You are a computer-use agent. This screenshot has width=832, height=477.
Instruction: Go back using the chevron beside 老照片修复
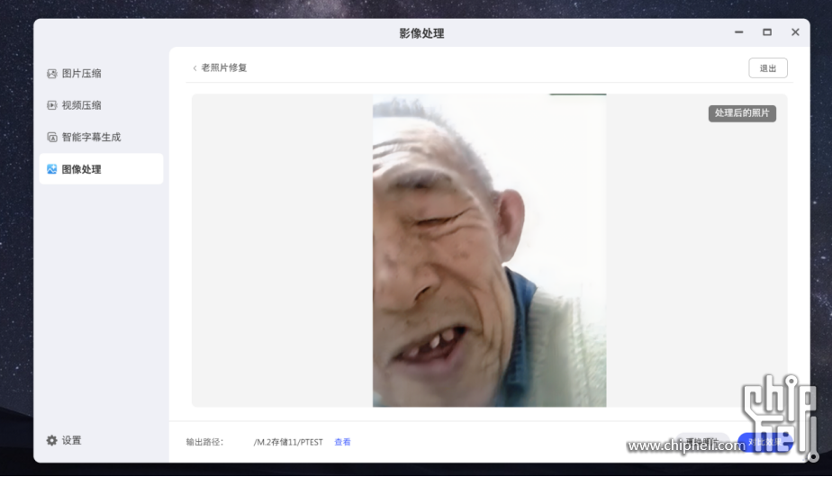(194, 68)
